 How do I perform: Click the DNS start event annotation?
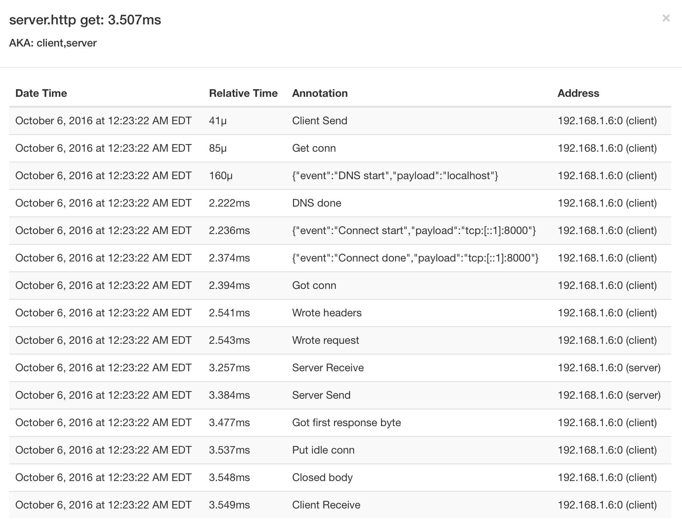pos(395,176)
